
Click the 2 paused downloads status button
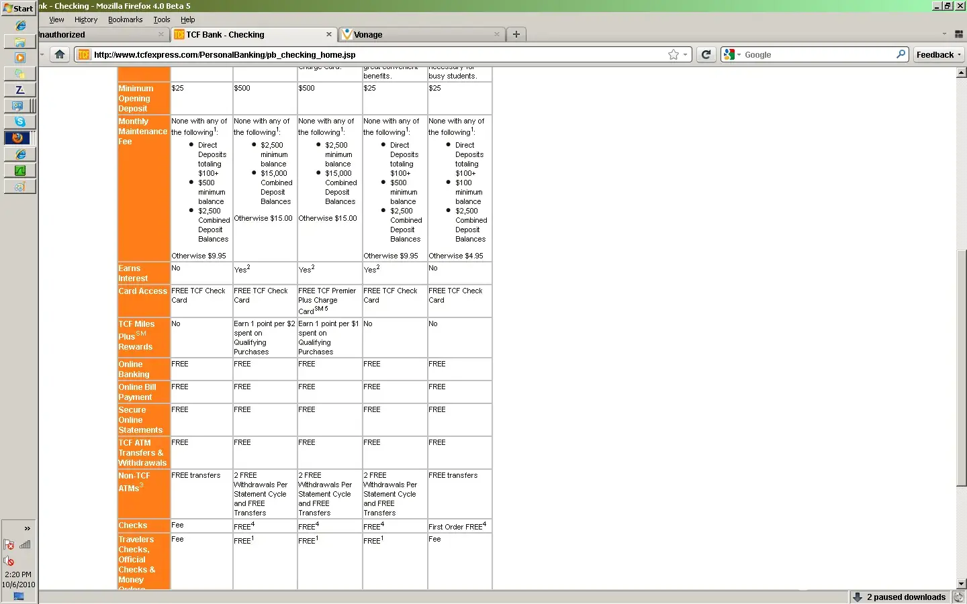pyautogui.click(x=899, y=597)
